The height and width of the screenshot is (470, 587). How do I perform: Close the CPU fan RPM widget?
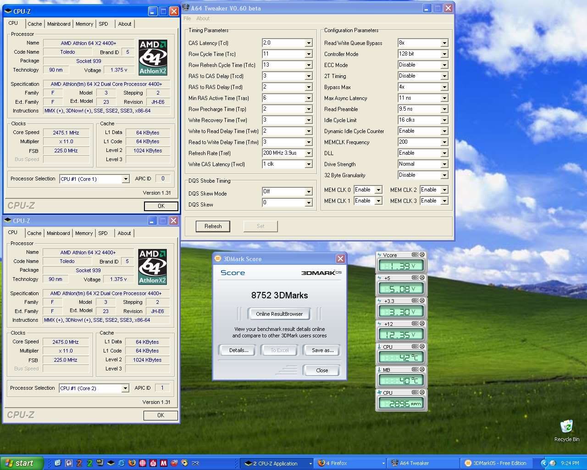[x=422, y=392]
